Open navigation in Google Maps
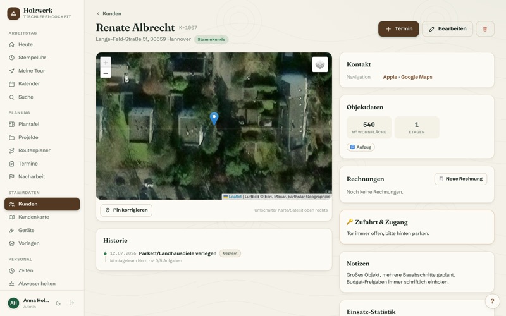506x316 pixels. (x=417, y=77)
